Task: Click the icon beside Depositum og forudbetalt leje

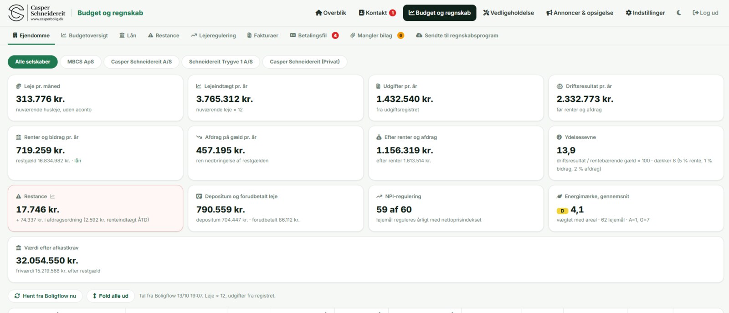Action: [199, 197]
